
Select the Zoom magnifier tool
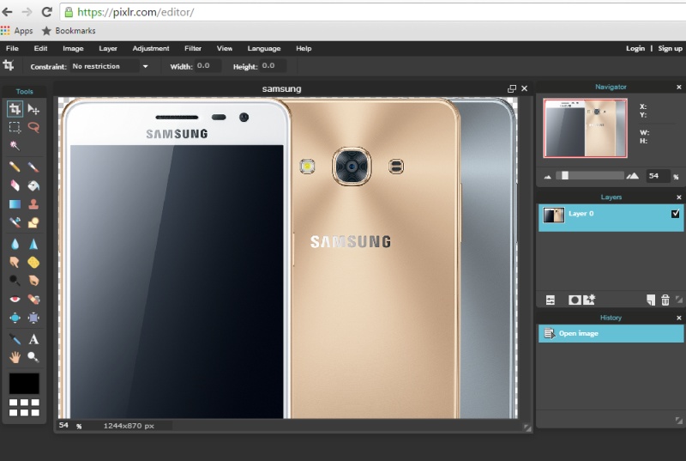[x=33, y=357]
